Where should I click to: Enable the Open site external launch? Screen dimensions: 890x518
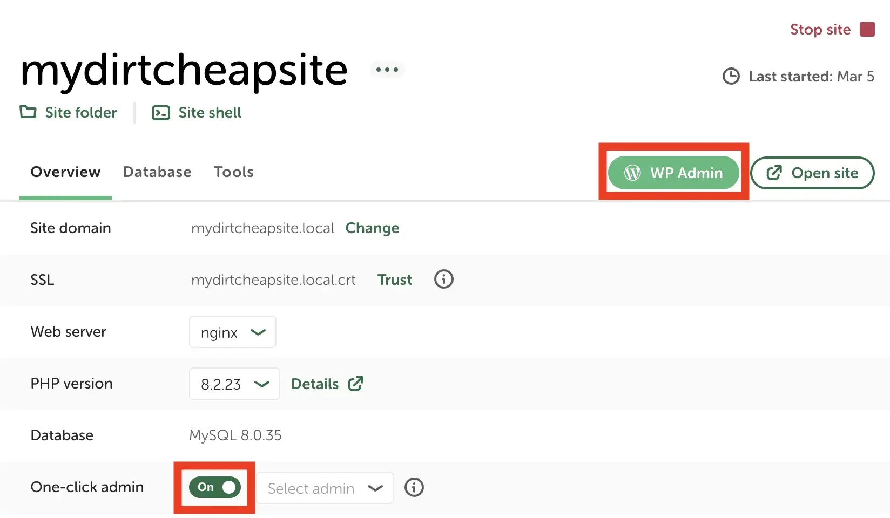coord(812,173)
